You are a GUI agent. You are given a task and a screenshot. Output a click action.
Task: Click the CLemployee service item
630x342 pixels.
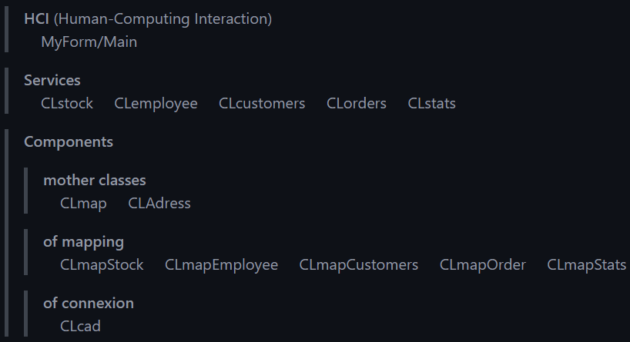click(156, 103)
